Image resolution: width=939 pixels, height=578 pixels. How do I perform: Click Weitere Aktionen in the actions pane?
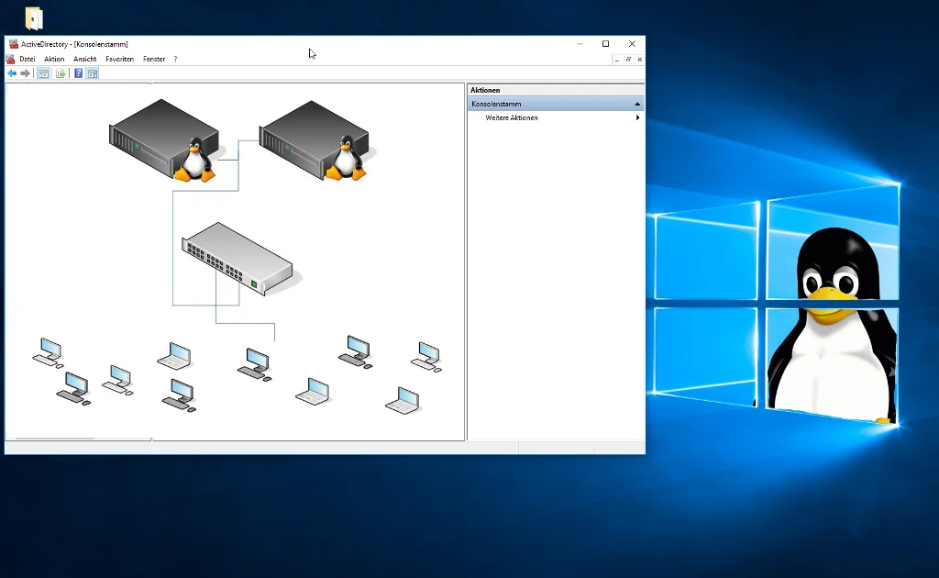coord(512,117)
